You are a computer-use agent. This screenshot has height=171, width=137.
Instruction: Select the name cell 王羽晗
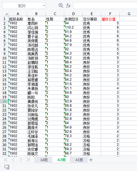click(x=36, y=71)
